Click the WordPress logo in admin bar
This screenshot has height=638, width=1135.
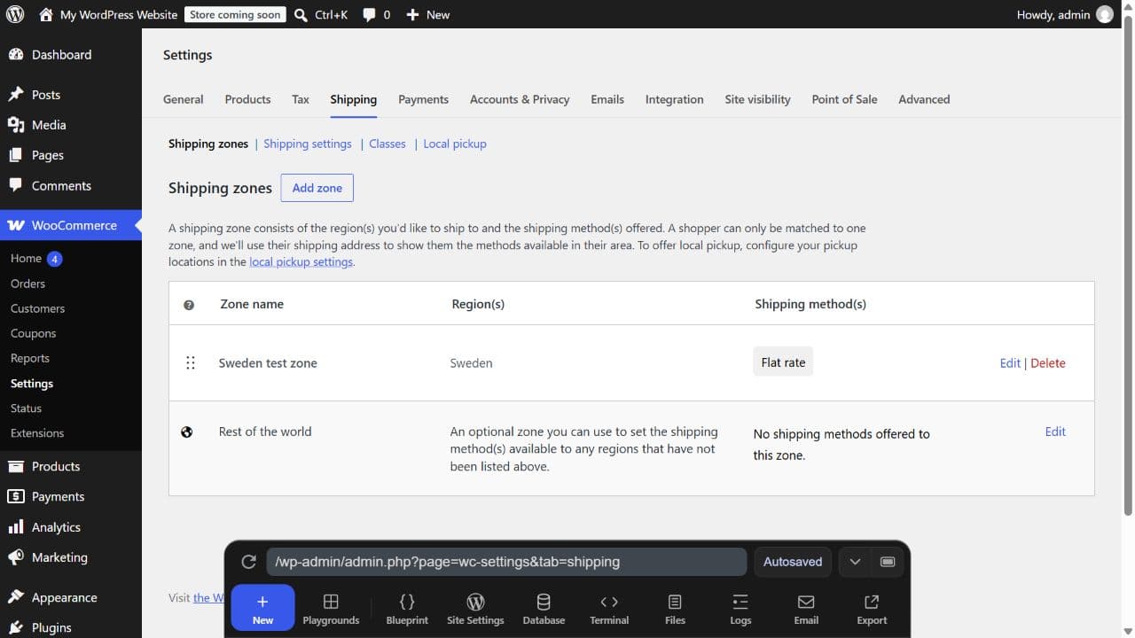click(15, 14)
